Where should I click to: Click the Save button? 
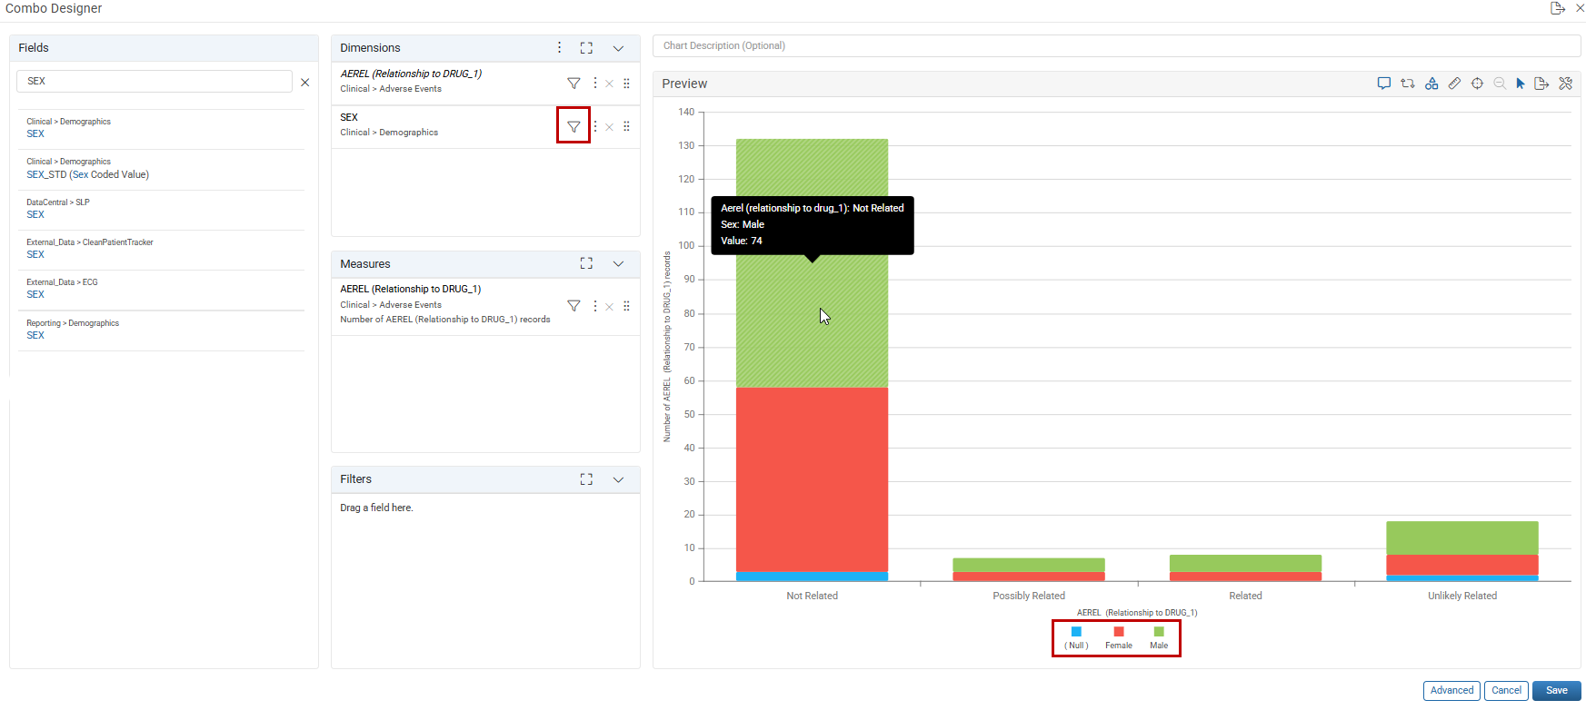(1556, 691)
